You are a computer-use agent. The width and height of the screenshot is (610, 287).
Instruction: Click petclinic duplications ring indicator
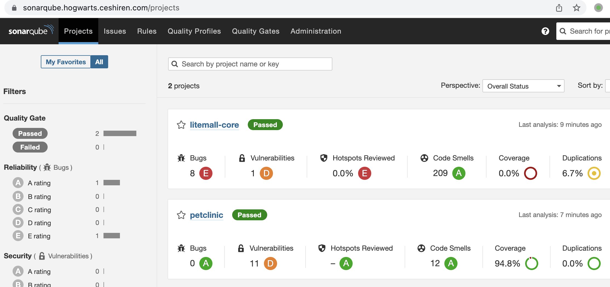(594, 263)
